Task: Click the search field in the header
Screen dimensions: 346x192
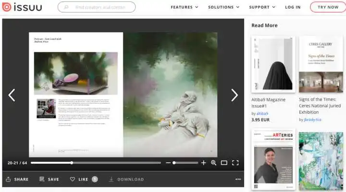Action: (x=97, y=7)
